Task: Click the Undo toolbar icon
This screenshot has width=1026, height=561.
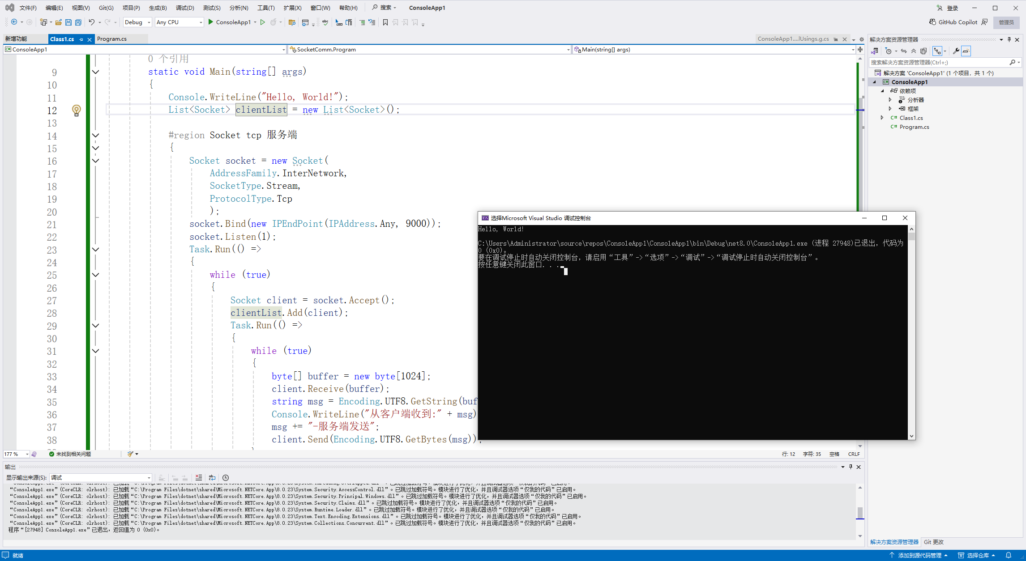Action: coord(91,22)
